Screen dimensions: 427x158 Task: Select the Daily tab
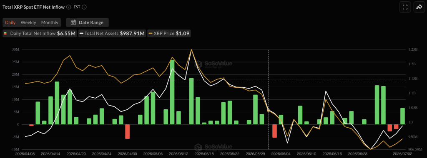point(10,22)
